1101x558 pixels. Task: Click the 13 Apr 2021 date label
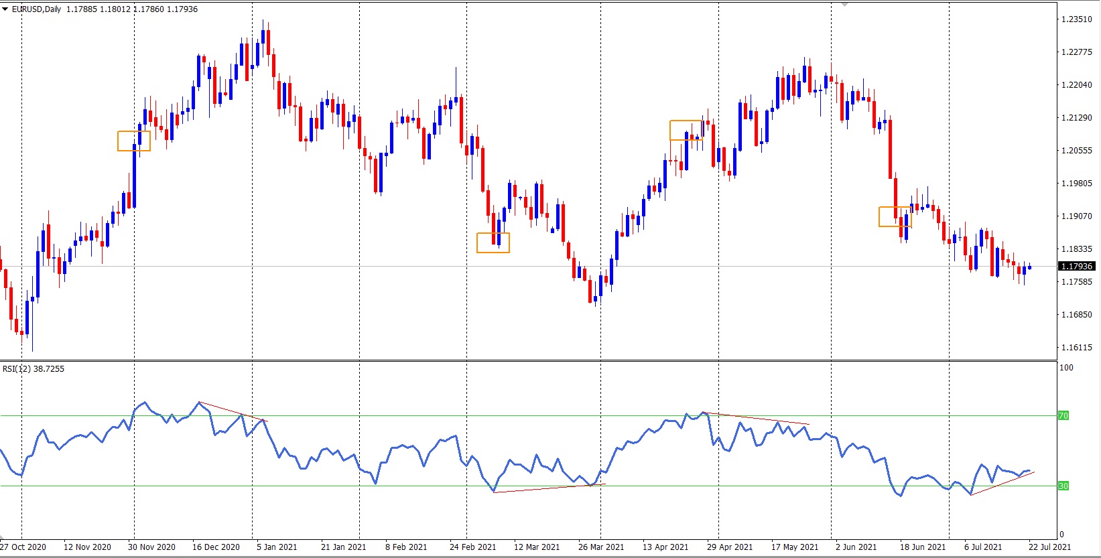665,547
